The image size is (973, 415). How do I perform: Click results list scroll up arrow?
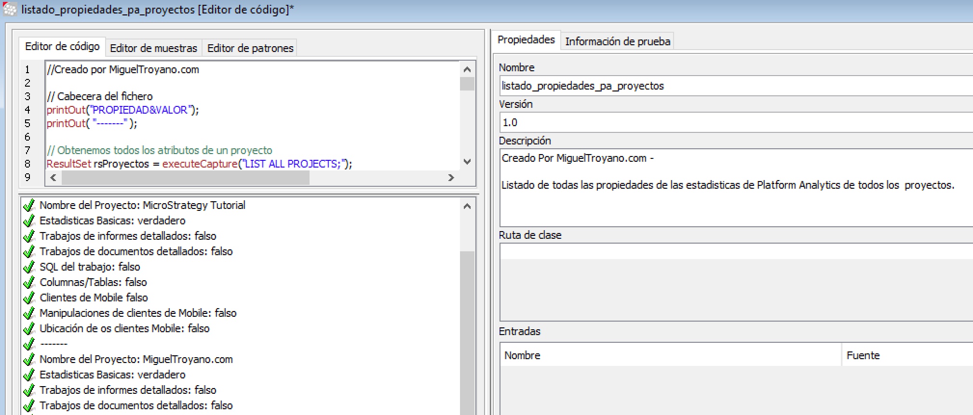coord(467,206)
